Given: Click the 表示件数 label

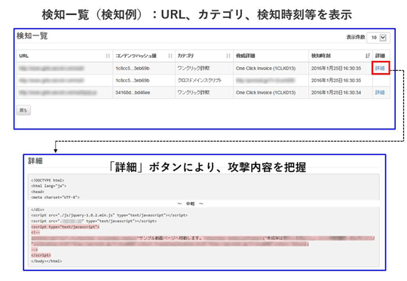Looking at the screenshot, I should coord(356,38).
